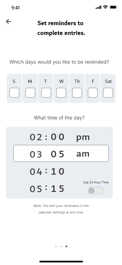Tap the battery status icon
Screen dimensions: 122x265
(x=114, y=7)
